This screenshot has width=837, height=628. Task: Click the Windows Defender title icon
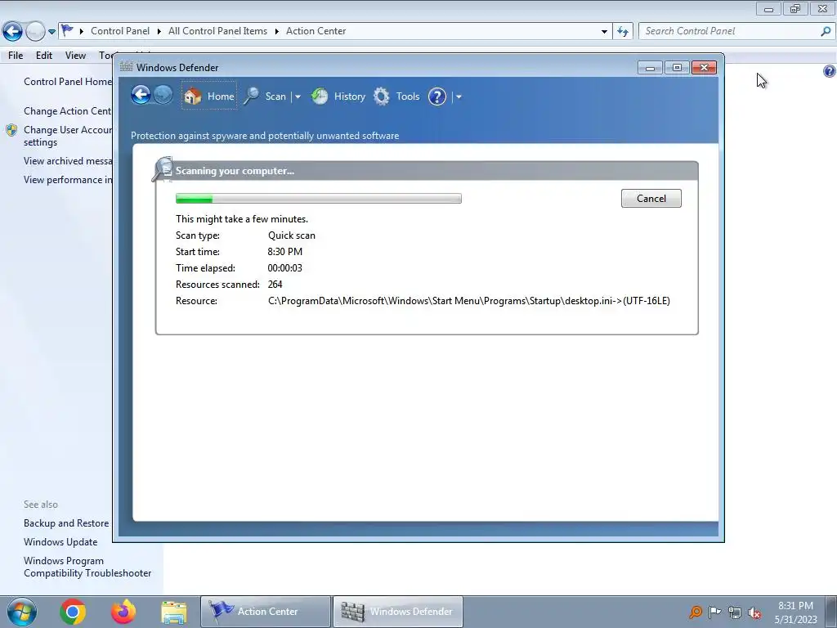coord(126,67)
